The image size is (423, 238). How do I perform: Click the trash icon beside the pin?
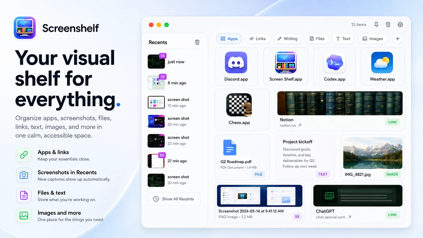[x=388, y=25]
